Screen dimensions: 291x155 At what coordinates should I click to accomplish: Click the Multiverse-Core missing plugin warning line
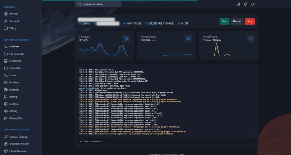[130, 102]
